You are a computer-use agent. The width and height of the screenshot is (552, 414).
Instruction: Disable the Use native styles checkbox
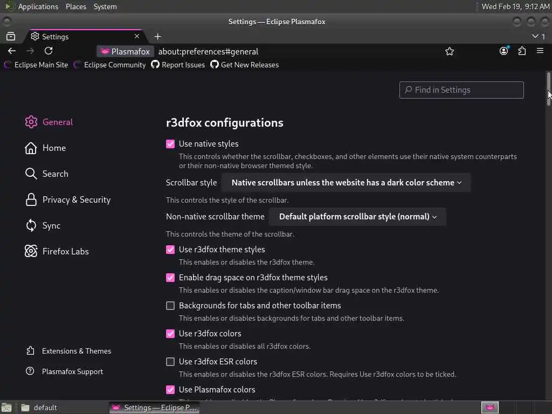coord(170,144)
